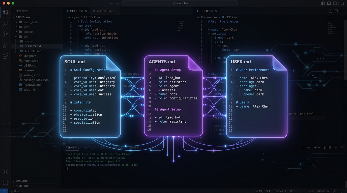The image size is (347, 193).
Task: Select the first TERMINAL panel tab
Action: (x=72, y=148)
